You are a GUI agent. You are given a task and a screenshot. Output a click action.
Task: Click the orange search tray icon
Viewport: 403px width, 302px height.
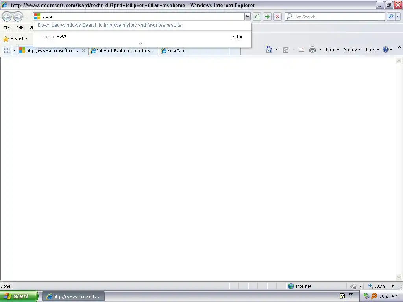click(374, 296)
